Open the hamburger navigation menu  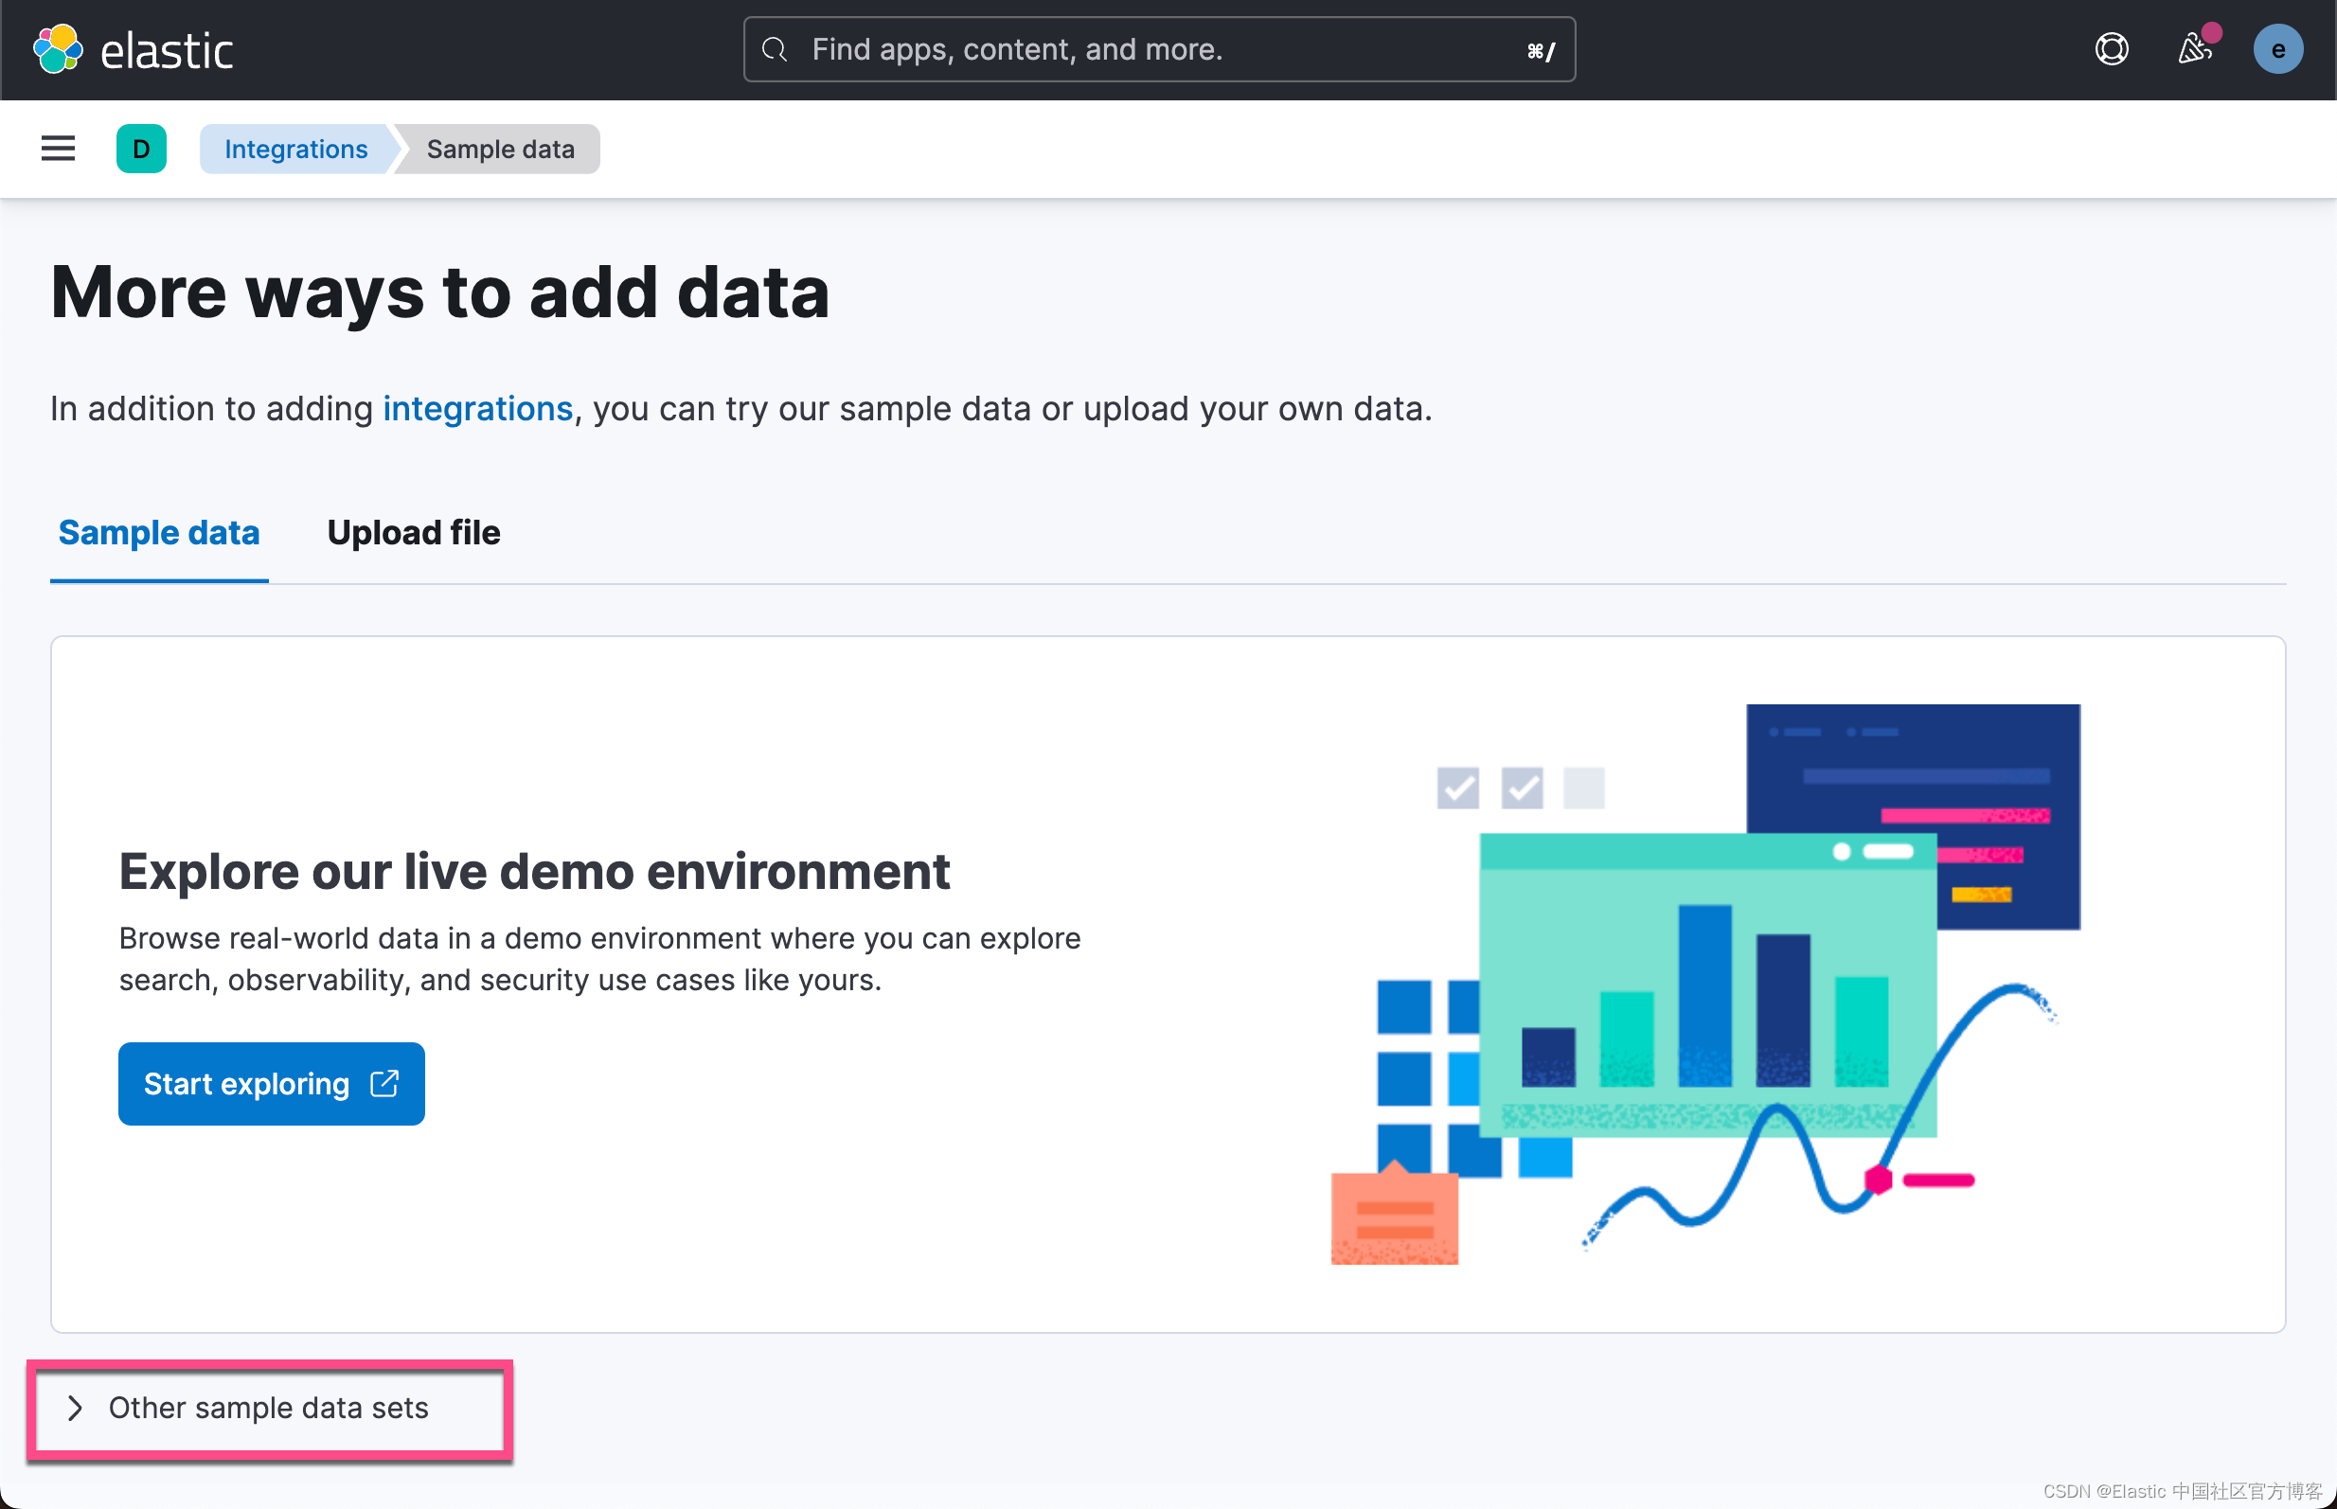58,149
